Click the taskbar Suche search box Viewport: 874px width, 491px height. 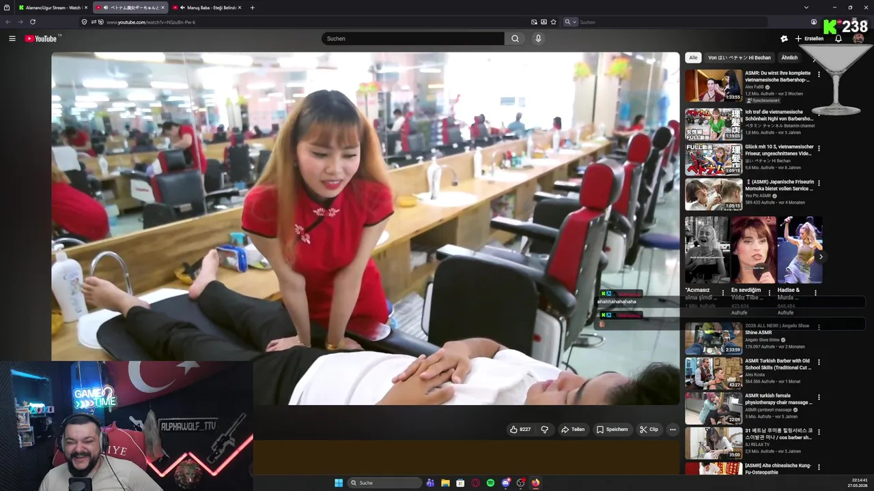click(384, 483)
